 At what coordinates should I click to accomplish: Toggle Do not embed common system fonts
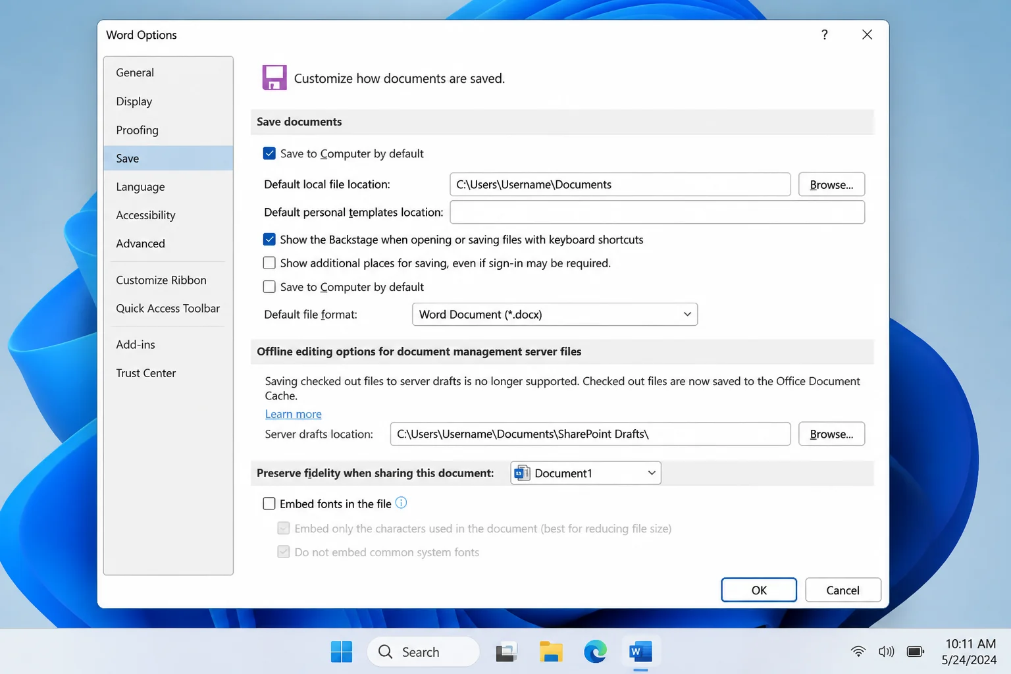pyautogui.click(x=284, y=552)
